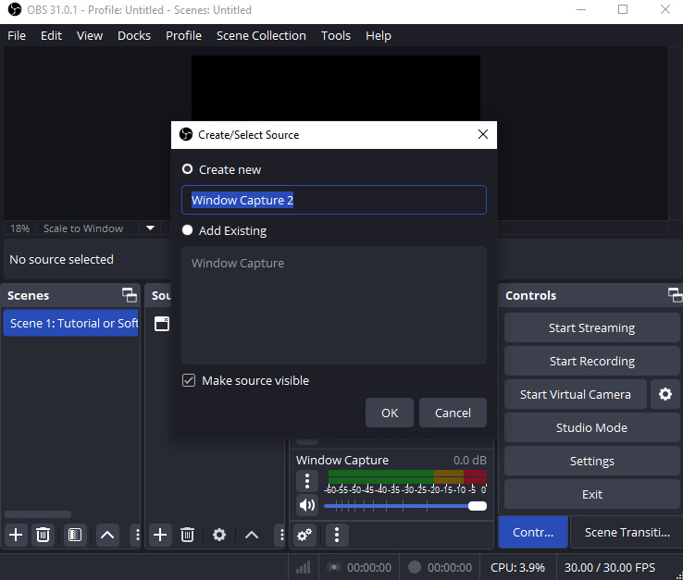Image resolution: width=683 pixels, height=580 pixels.
Task: Open Settings from Controls panel
Action: pos(591,461)
